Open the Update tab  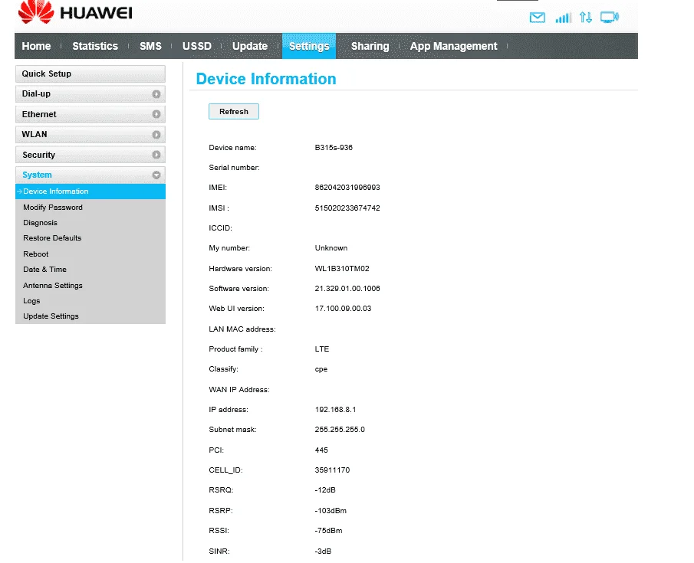point(250,46)
